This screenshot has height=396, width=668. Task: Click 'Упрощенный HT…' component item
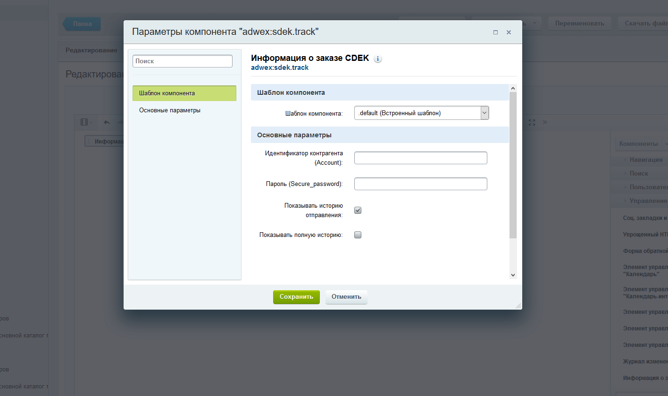pyautogui.click(x=645, y=234)
